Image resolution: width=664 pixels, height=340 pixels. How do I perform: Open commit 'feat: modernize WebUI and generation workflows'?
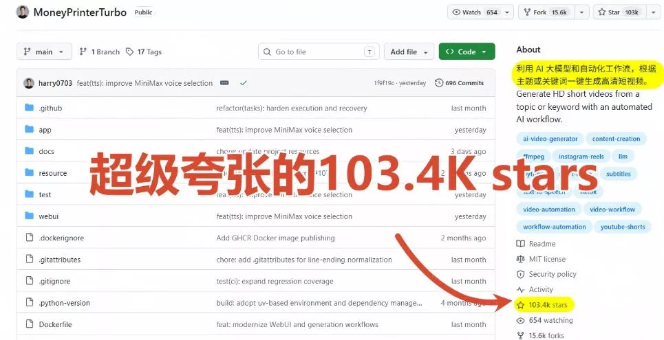point(297,324)
